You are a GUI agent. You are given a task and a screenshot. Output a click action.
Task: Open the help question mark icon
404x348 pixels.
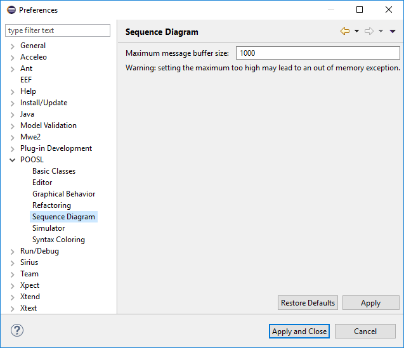[17, 331]
